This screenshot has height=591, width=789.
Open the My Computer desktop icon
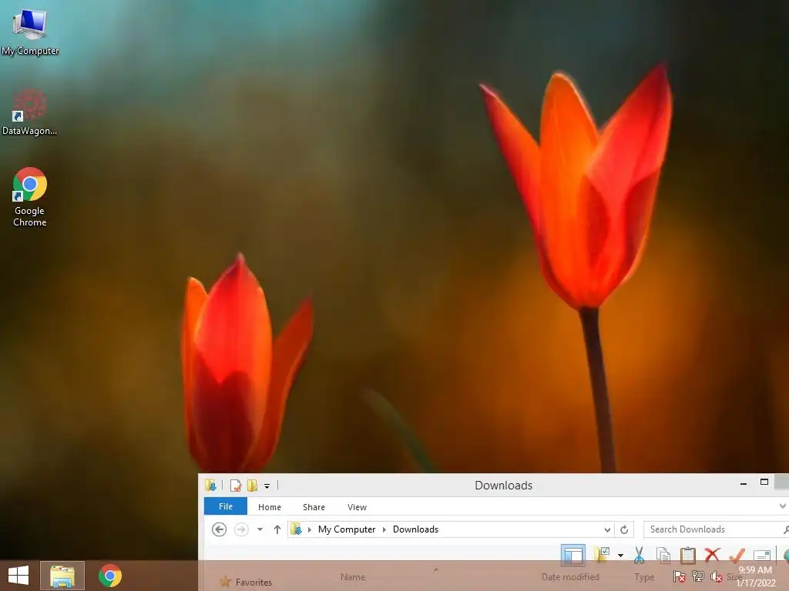(30, 32)
